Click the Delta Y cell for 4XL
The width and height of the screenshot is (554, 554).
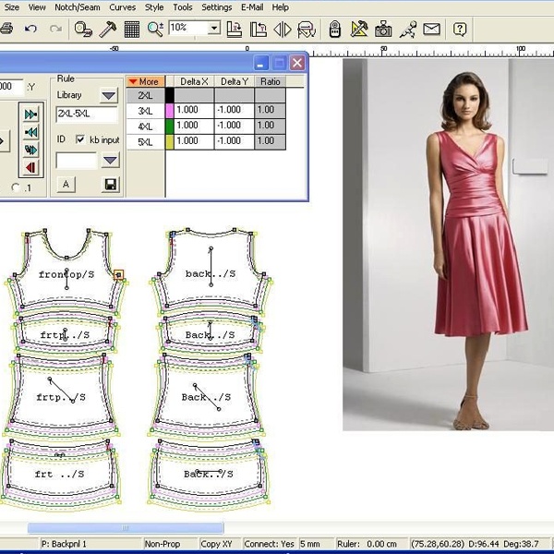coord(234,126)
